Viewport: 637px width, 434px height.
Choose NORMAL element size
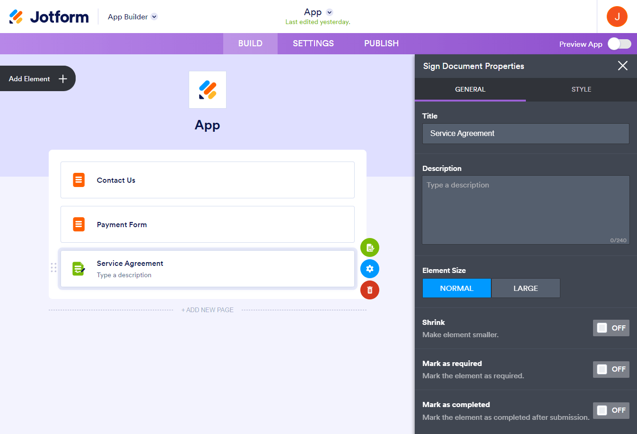tap(457, 288)
